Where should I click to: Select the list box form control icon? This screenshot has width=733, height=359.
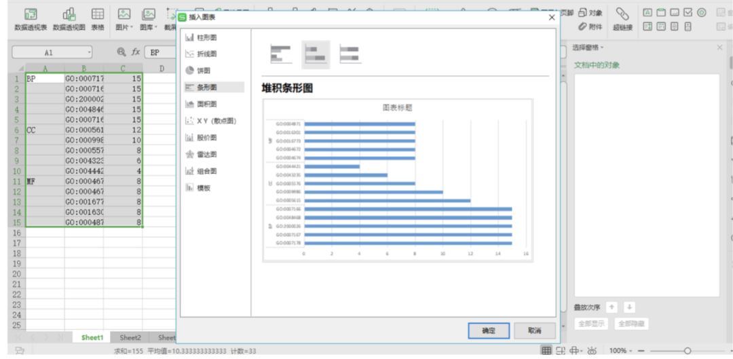pyautogui.click(x=647, y=26)
